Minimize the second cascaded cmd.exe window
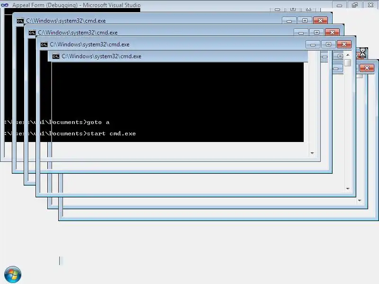The width and height of the screenshot is (379, 284). click(x=301, y=32)
